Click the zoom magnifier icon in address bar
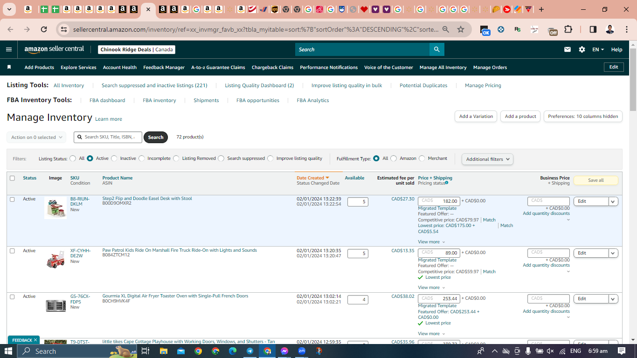637x358 pixels. [446, 29]
